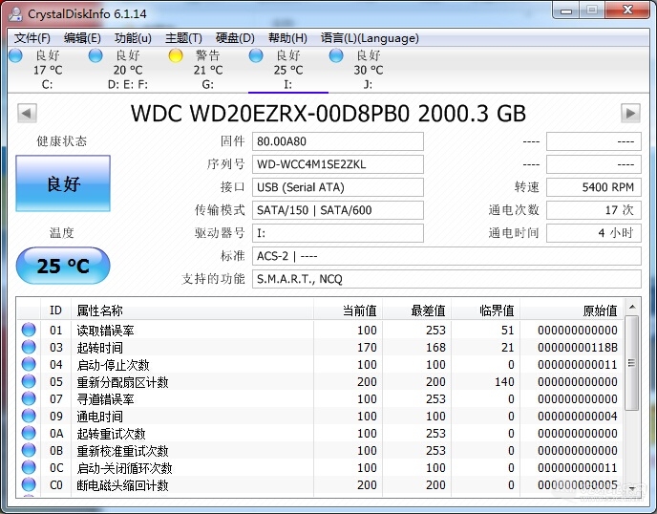This screenshot has width=657, height=514.
Task: Select the J: drive status icon
Action: click(x=336, y=55)
